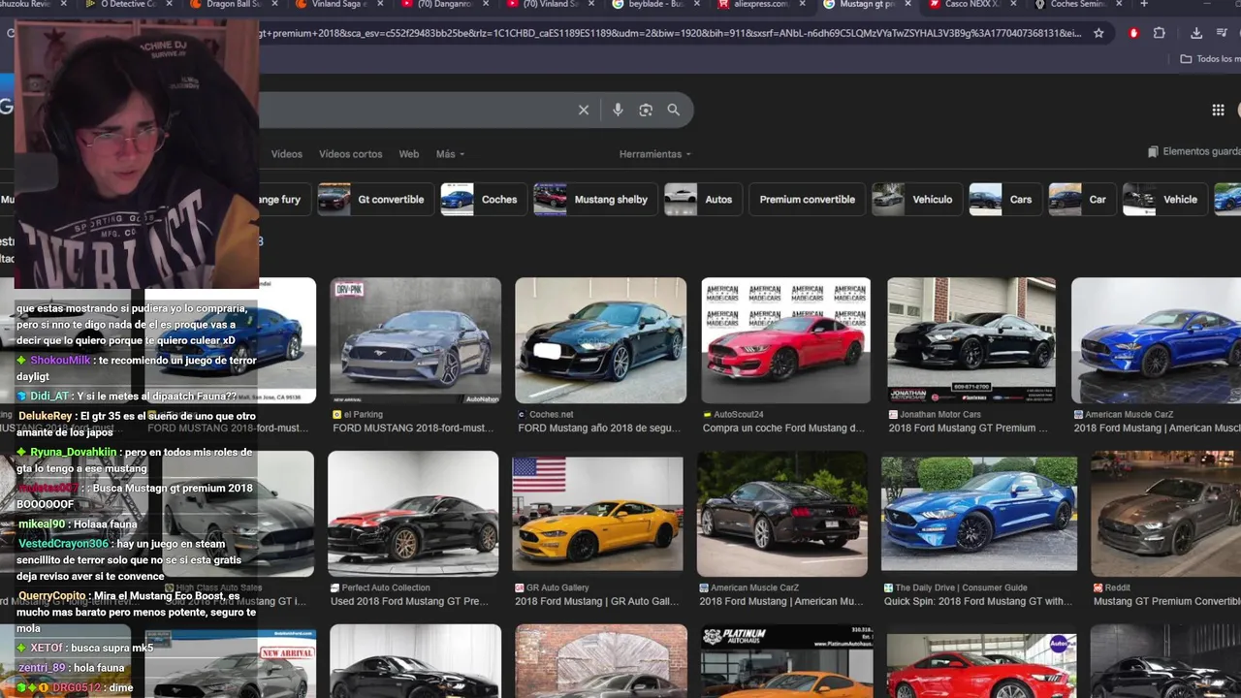Viewport: 1241px width, 698px height.
Task: Bookmark this page with the star icon
Action: coord(1098,33)
